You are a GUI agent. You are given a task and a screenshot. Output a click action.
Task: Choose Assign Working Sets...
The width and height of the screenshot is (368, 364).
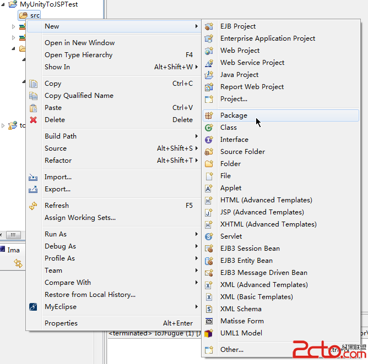[x=114, y=218]
